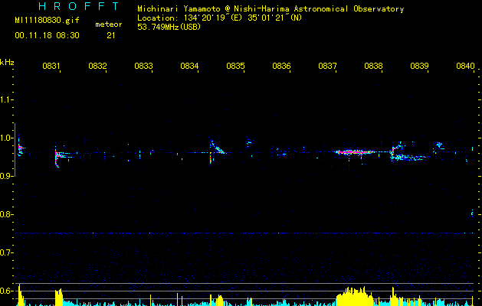Click the Location coordinates line
482x306 pixels.
click(x=219, y=18)
